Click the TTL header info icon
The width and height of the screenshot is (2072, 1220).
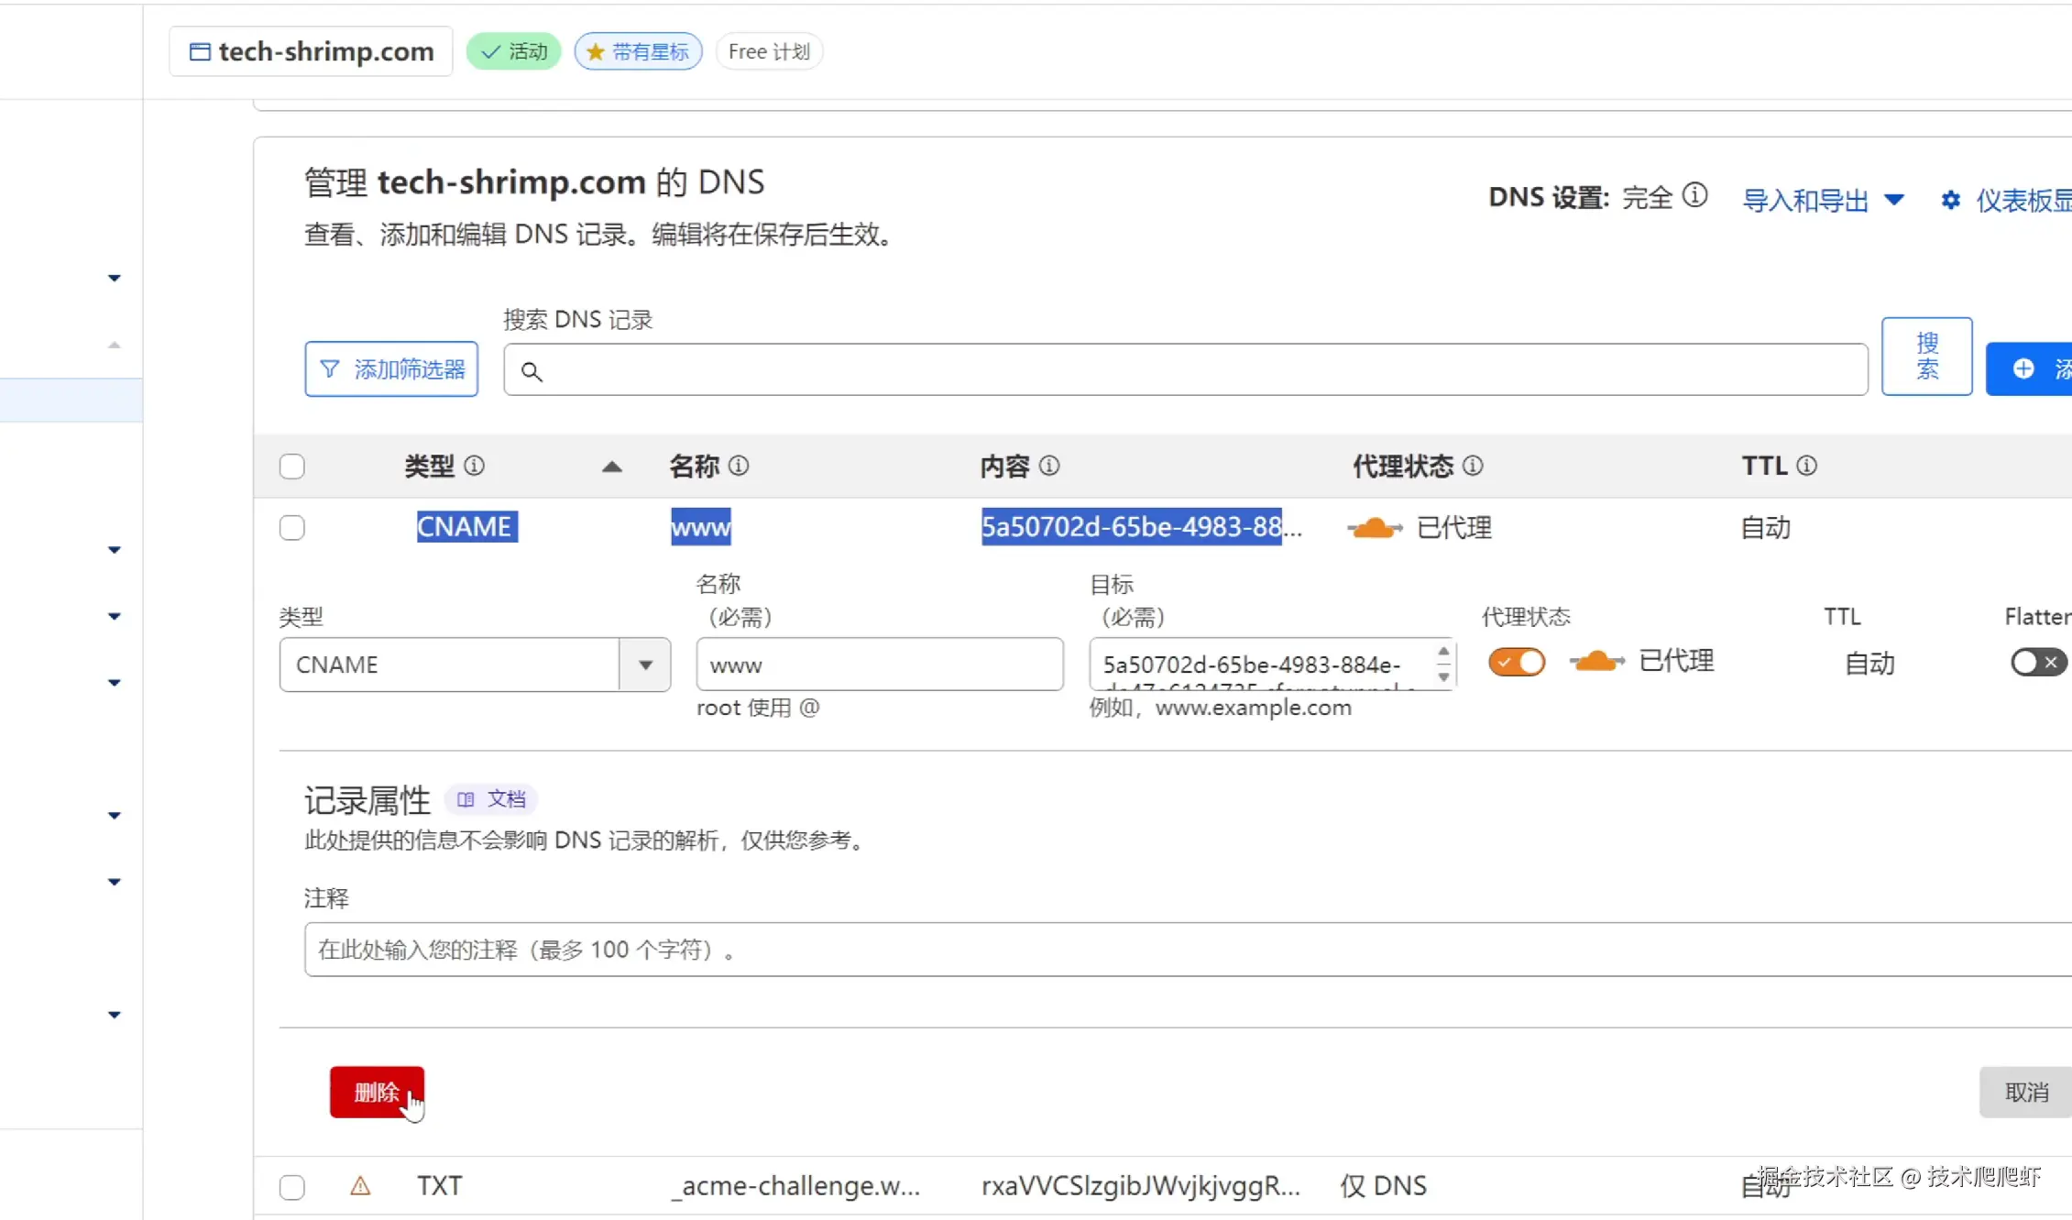pos(1806,466)
